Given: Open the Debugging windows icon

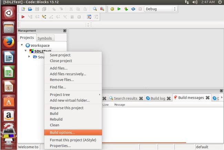Looking at the screenshot, I should click(x=89, y=17).
